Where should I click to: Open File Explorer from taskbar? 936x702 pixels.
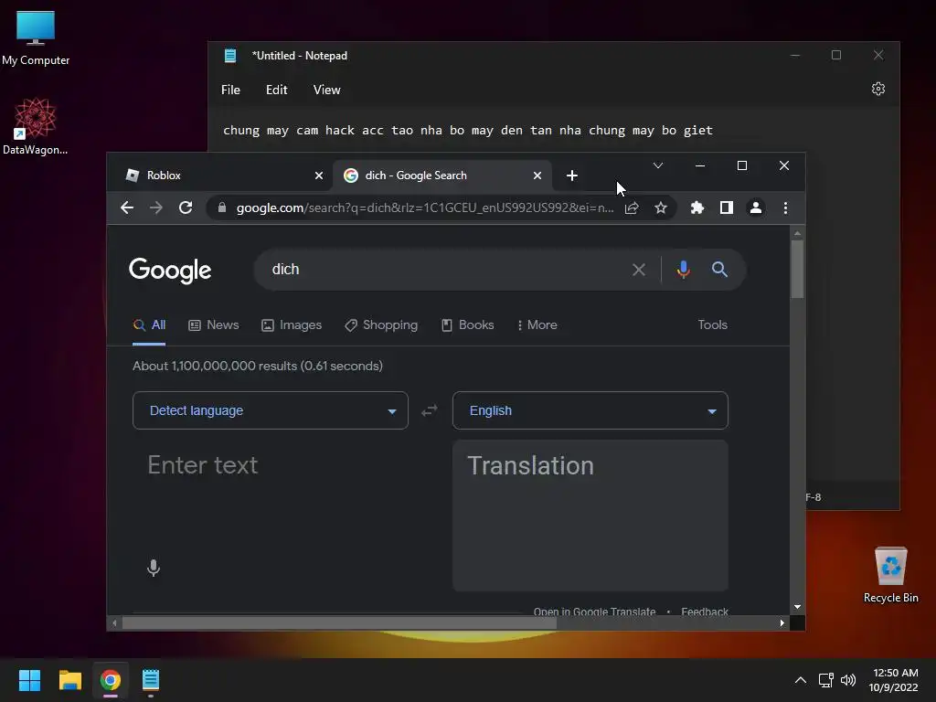pyautogui.click(x=69, y=680)
